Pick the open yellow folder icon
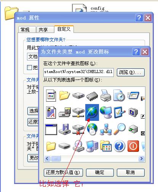 pyautogui.click(x=64, y=96)
